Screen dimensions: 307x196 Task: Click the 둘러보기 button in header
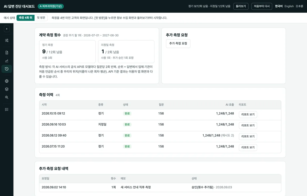pyautogui.click(x=241, y=6)
